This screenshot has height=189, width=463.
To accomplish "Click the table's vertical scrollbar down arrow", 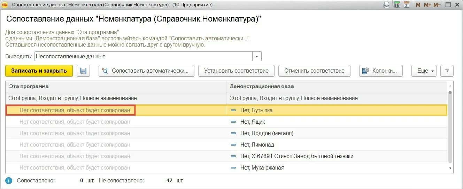I will (450, 168).
